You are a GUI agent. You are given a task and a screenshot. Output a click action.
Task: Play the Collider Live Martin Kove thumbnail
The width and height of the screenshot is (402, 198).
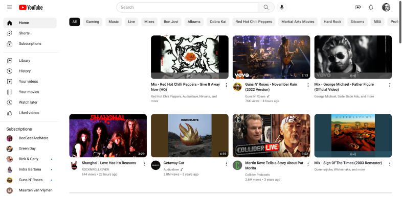(x=272, y=136)
